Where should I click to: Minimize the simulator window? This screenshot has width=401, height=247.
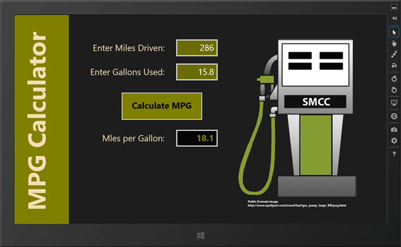point(394,8)
